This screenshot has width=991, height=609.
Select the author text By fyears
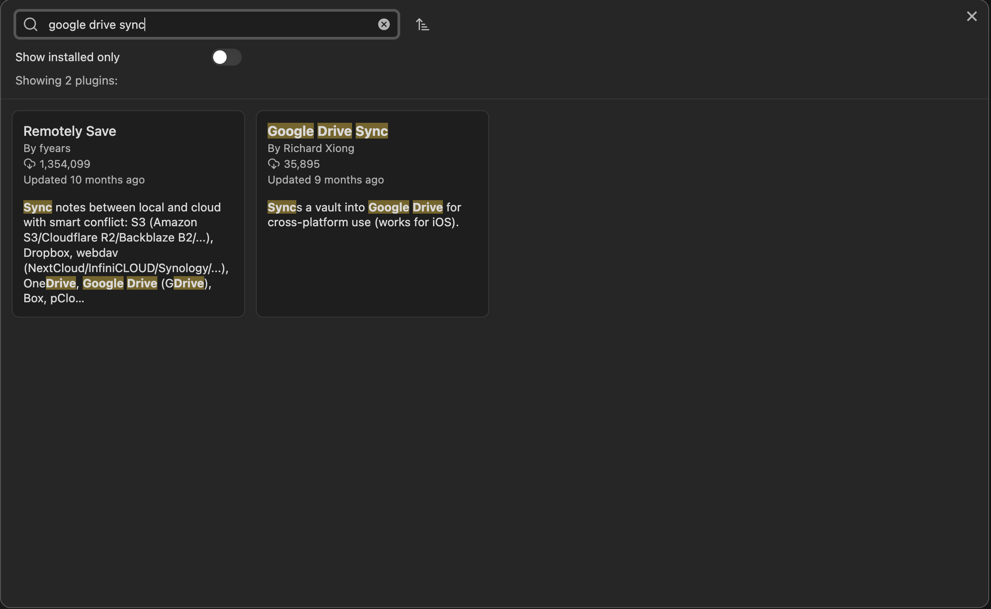(47, 148)
